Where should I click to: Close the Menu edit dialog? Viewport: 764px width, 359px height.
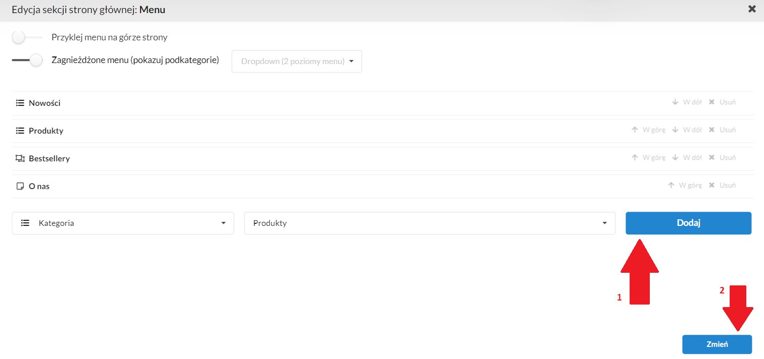pyautogui.click(x=752, y=9)
